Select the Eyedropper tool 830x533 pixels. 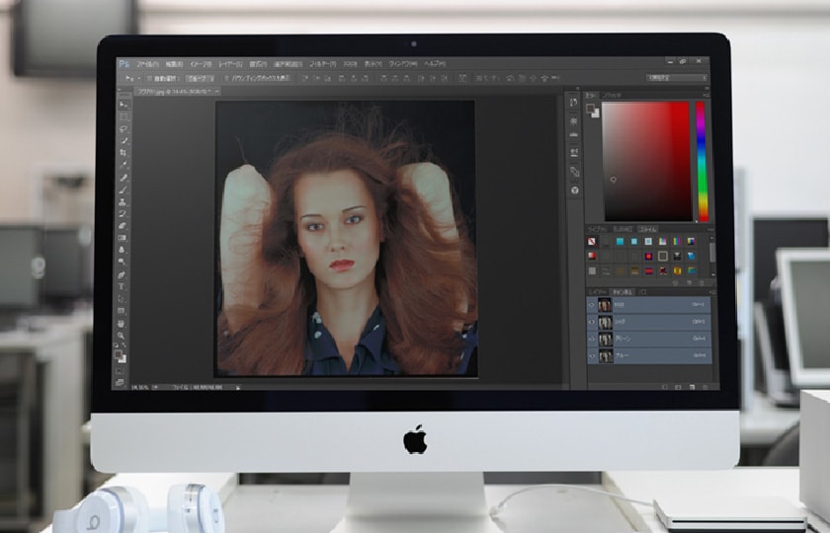pos(124,165)
